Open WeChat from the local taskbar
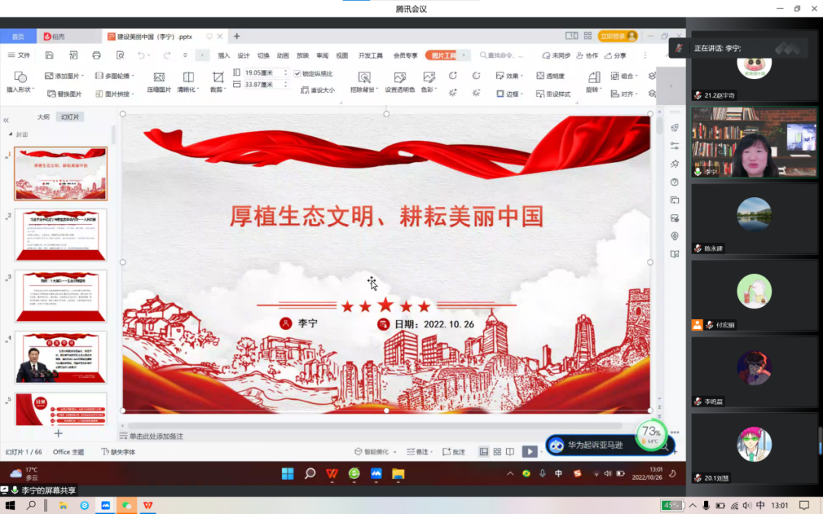823x514 pixels. pyautogui.click(x=126, y=506)
